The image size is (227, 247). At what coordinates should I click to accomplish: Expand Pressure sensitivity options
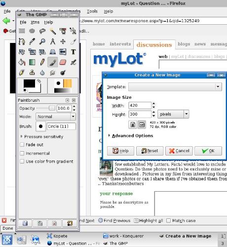coord(21,136)
